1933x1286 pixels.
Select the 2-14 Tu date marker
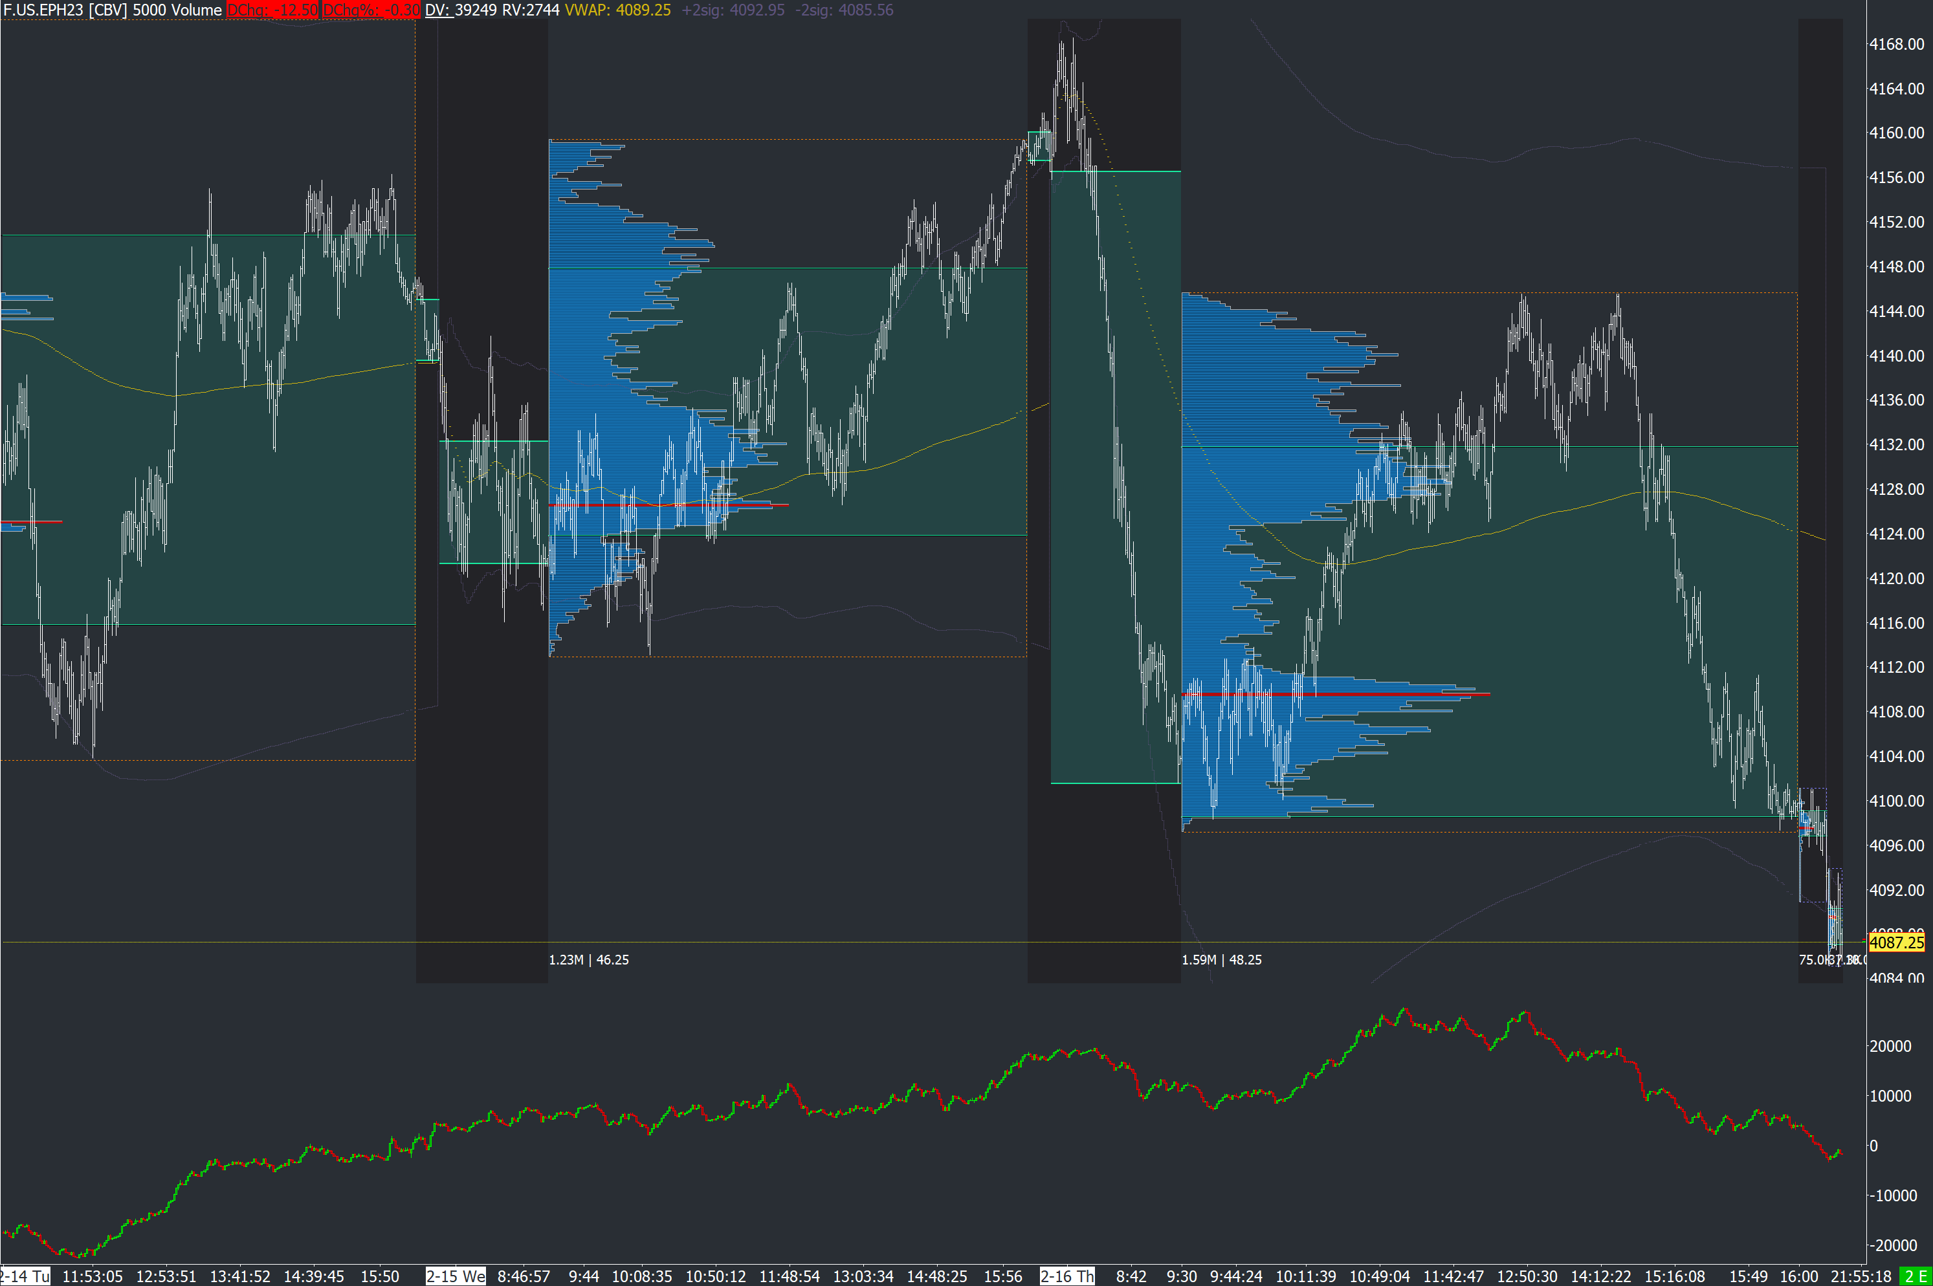[25, 1276]
